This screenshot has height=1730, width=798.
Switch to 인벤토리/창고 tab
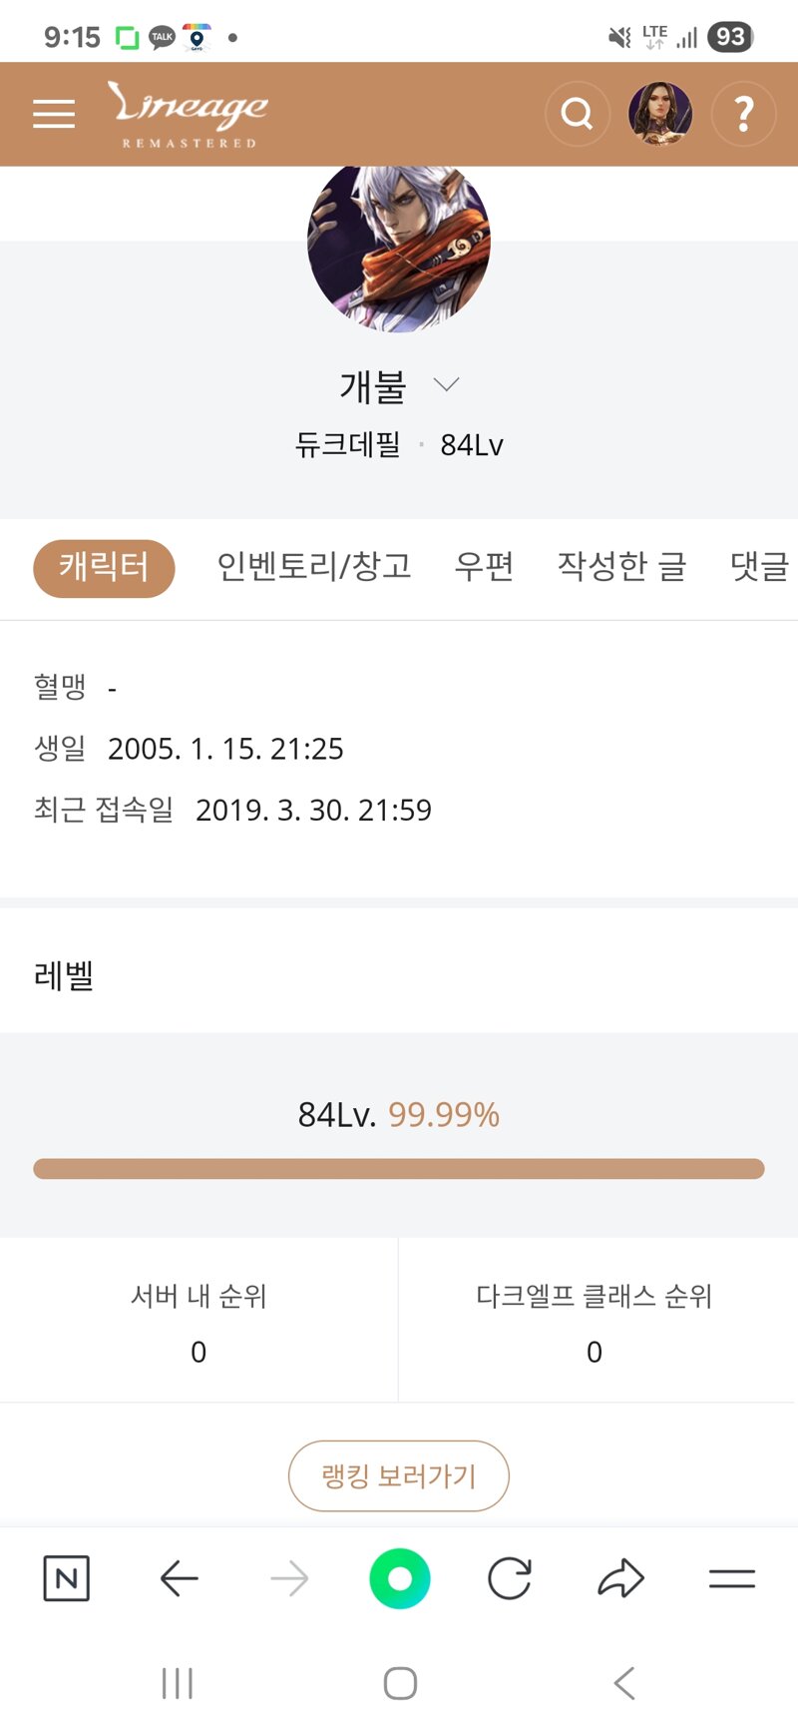point(314,567)
